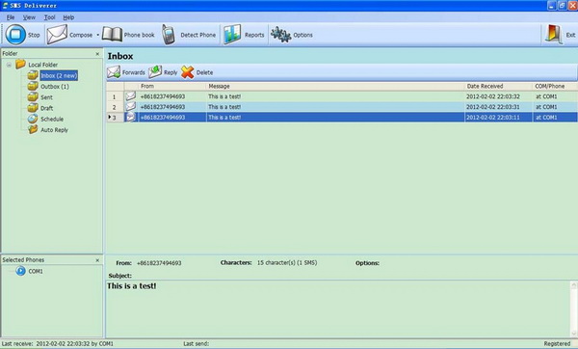The height and width of the screenshot is (349, 578).
Task: Close the Folder panel
Action: click(x=97, y=54)
